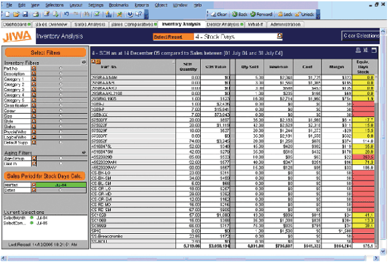
Task: Open the Category 3 filter dropdown
Action: tap(34, 90)
